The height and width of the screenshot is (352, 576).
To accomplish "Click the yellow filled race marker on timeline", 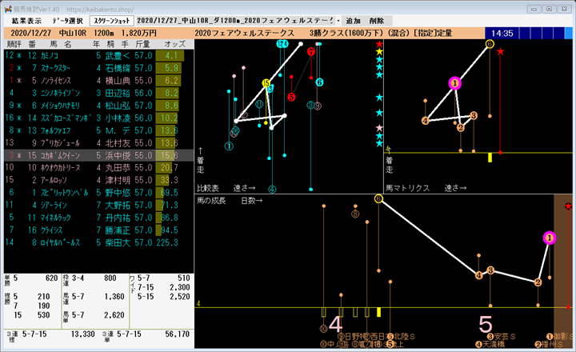I will pos(378,312).
